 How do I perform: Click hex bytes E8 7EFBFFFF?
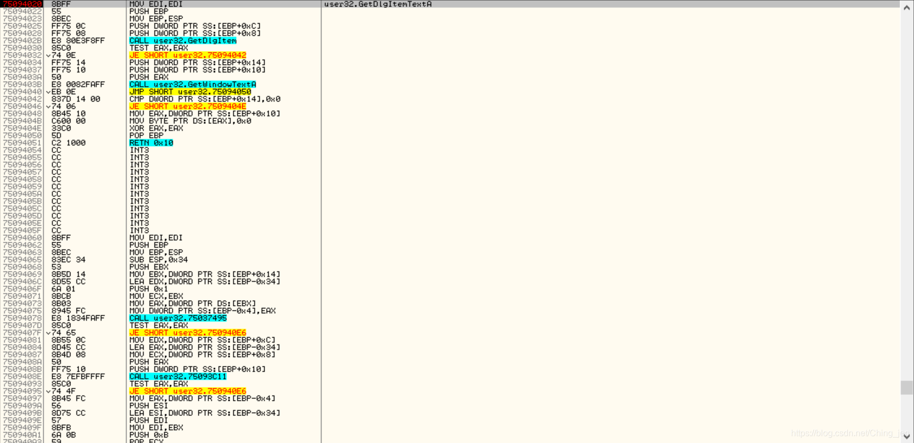78,376
